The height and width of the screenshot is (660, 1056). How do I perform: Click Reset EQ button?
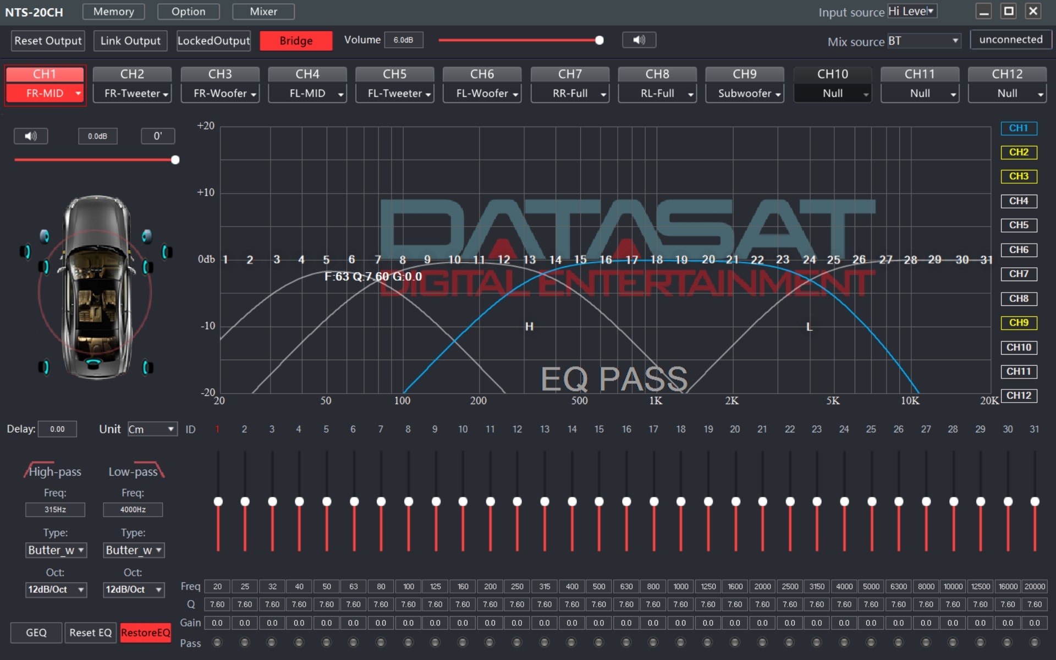(x=91, y=632)
